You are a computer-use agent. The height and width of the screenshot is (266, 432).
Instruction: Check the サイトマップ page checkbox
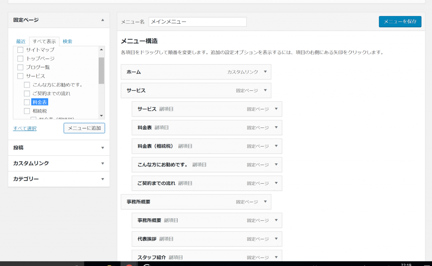pyautogui.click(x=20, y=50)
